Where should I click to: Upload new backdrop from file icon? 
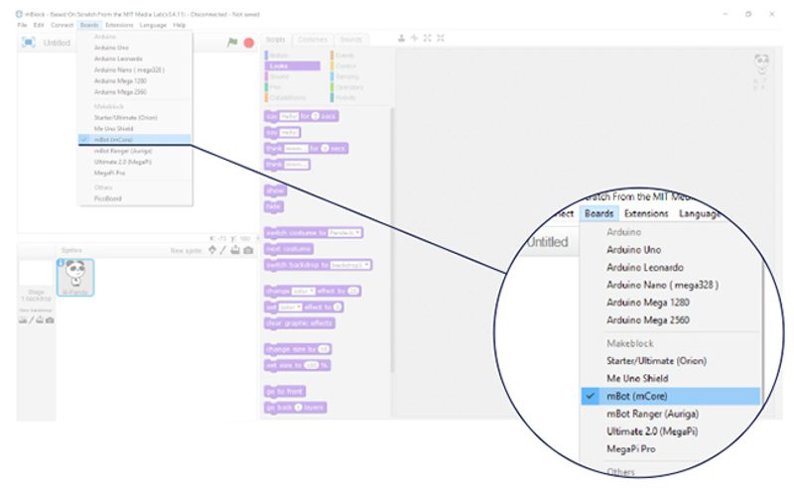point(40,320)
